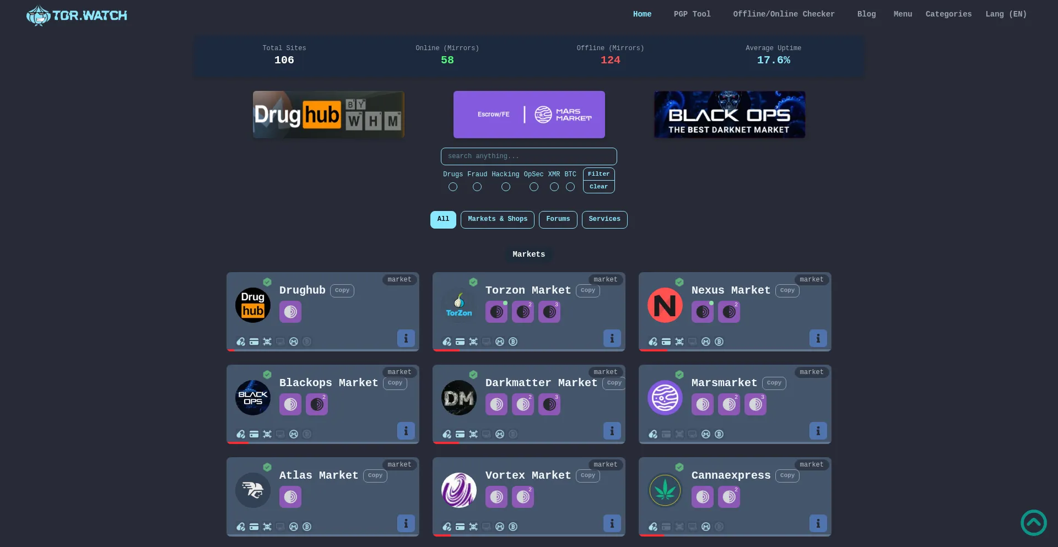The image size is (1058, 547).
Task: Copy the Marsmarket link
Action: (774, 383)
